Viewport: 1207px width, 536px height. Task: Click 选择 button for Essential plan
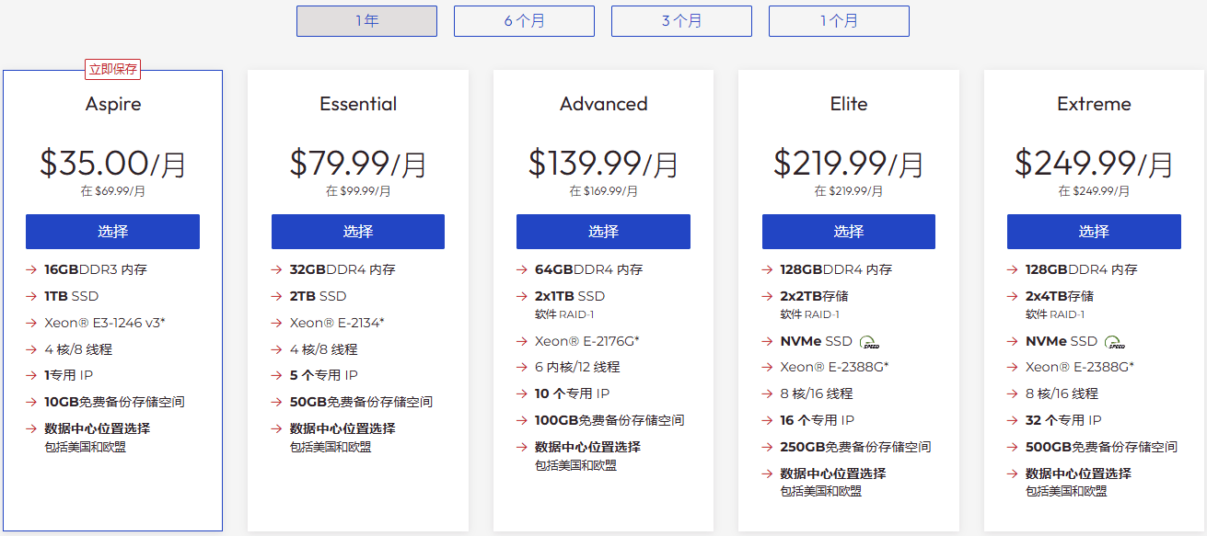[x=357, y=232]
